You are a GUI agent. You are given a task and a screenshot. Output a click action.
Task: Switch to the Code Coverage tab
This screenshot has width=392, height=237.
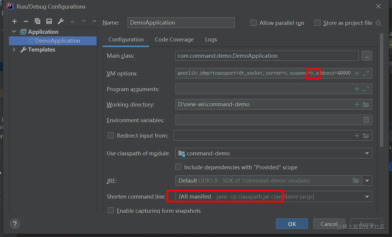174,40
